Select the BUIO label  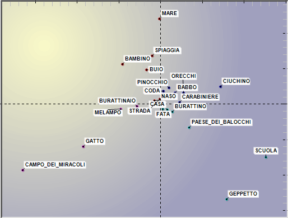coord(156,69)
